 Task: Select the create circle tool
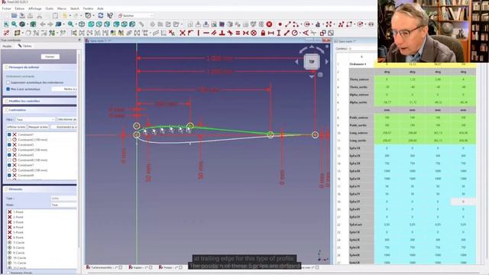click(x=307, y=24)
